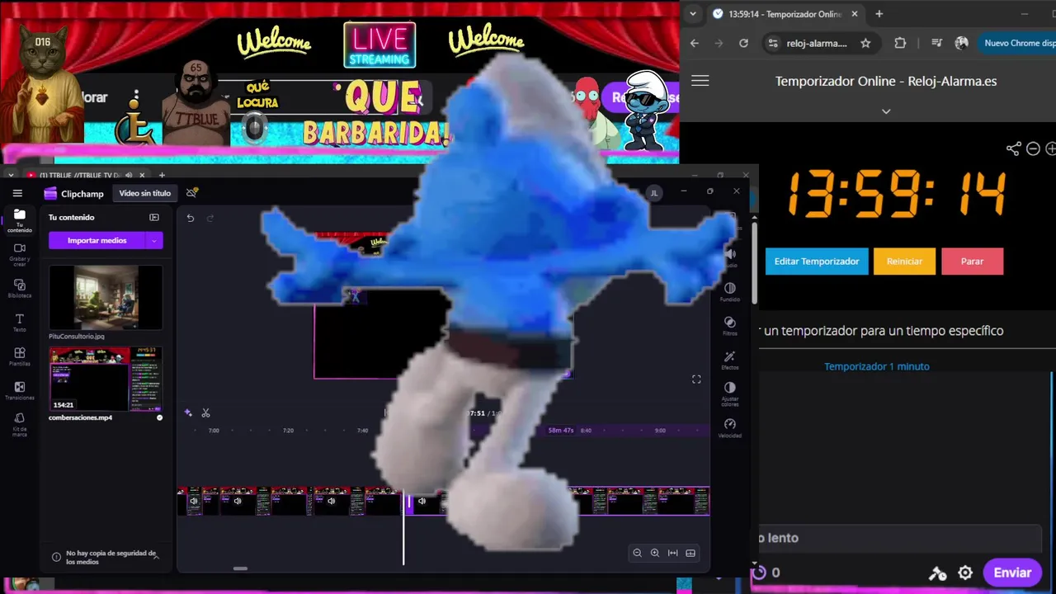Viewport: 1056px width, 594px height.
Task: Expand the Importar medios dropdown arrow
Action: [x=154, y=240]
